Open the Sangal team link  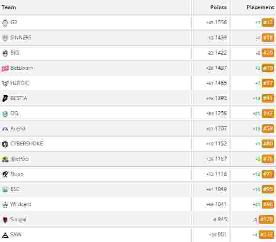pos(18,219)
